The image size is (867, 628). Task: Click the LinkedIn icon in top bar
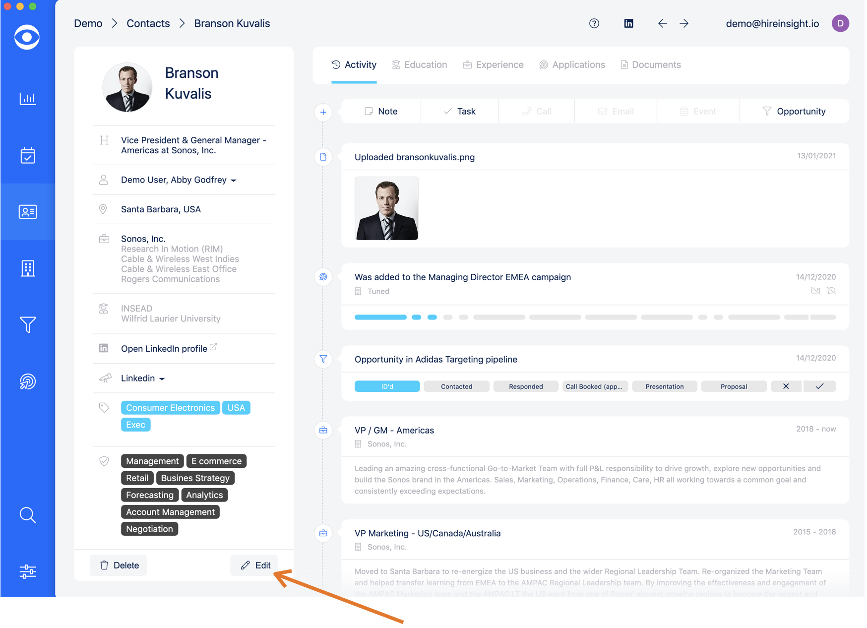tap(628, 23)
